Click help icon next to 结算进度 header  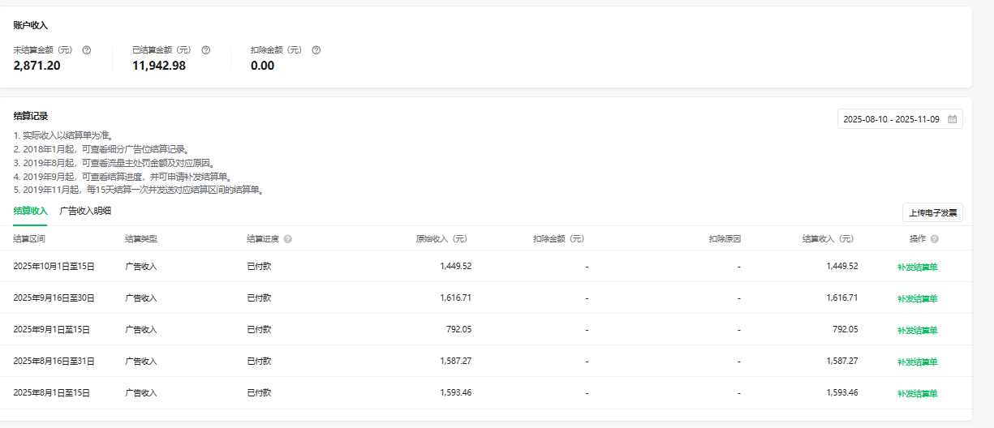click(288, 239)
